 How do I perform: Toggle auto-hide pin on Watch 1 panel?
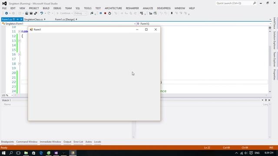266,100
